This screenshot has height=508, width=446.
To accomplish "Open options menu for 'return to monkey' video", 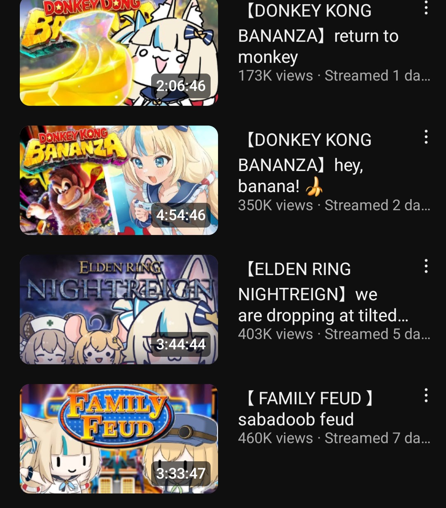I will tap(426, 7).
